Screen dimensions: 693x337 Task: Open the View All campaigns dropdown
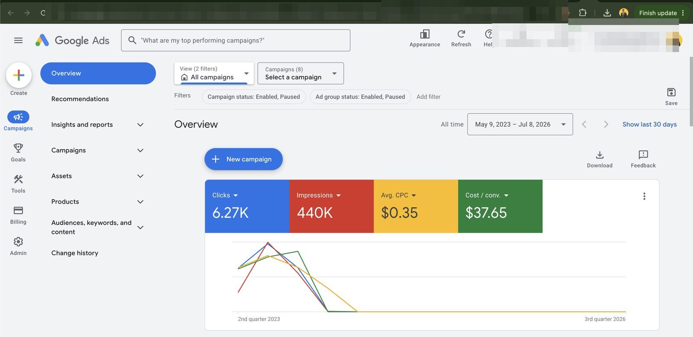214,73
